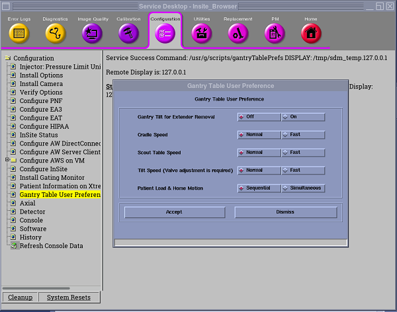Open the Utilities toolbox icon
397x312 pixels.
tap(202, 32)
